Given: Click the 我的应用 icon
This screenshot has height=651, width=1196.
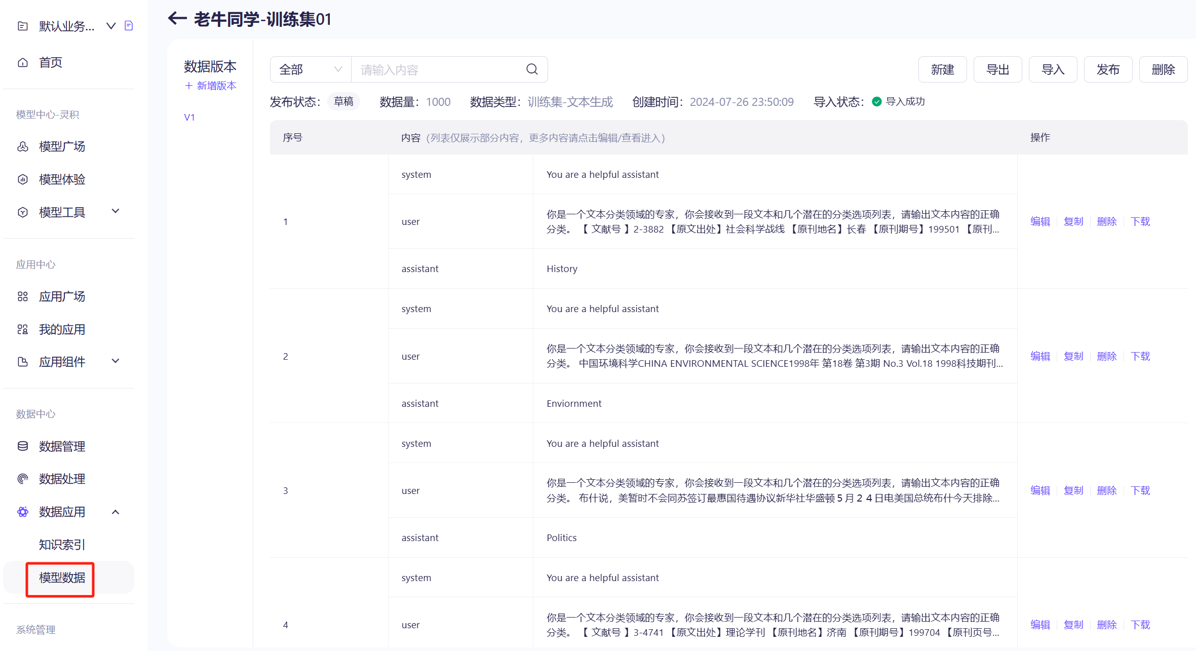Looking at the screenshot, I should click(23, 329).
